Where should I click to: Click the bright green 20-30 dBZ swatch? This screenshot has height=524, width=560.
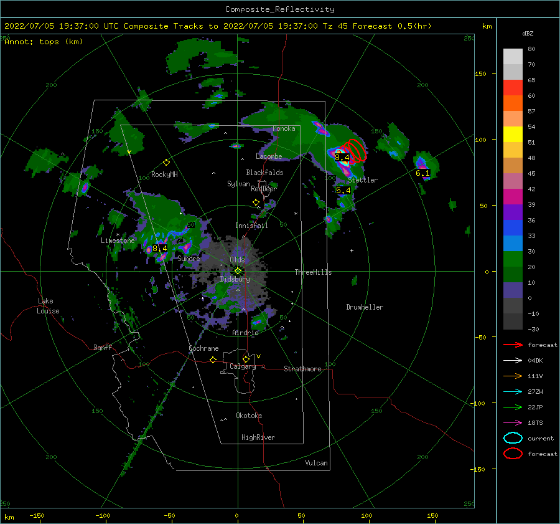coord(513,259)
